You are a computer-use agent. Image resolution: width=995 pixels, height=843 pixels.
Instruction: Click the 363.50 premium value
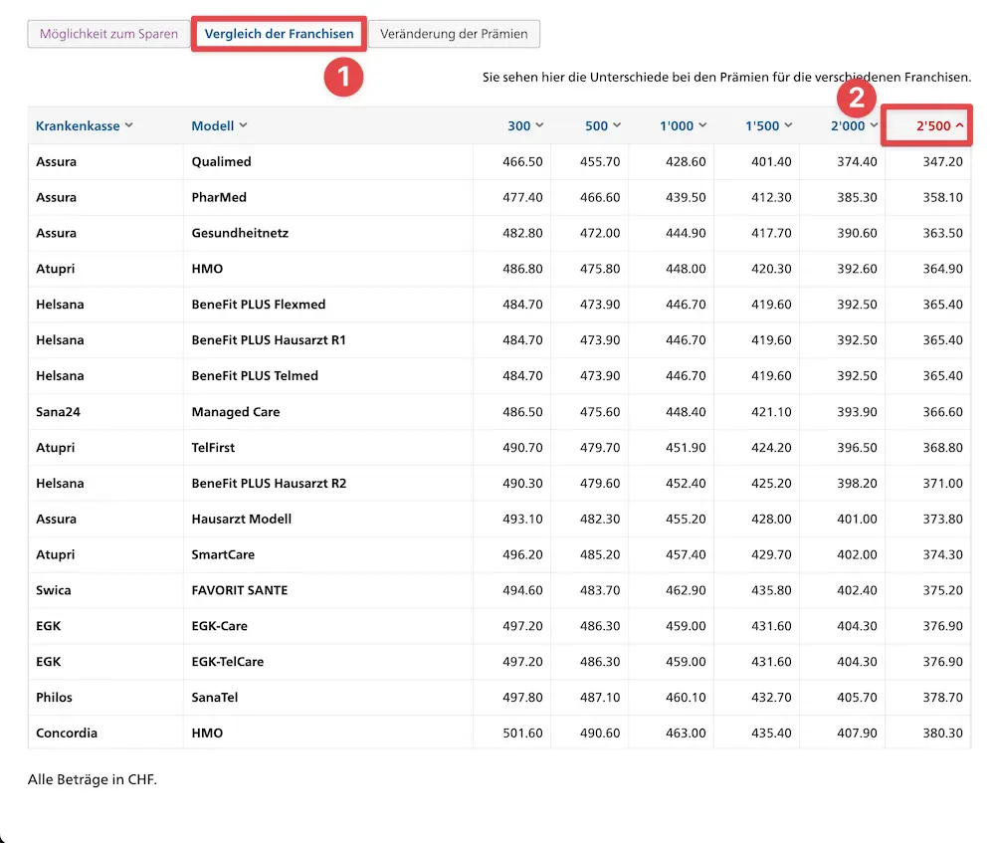tap(942, 232)
